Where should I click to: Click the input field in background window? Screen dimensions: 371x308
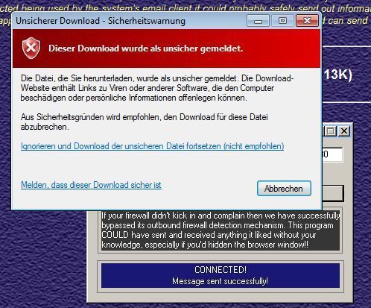pos(332,154)
